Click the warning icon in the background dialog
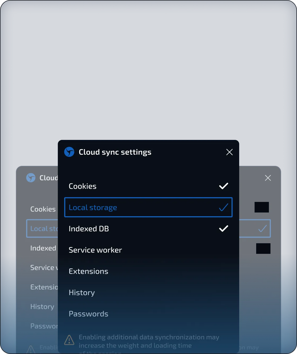297x354 pixels. click(x=31, y=349)
